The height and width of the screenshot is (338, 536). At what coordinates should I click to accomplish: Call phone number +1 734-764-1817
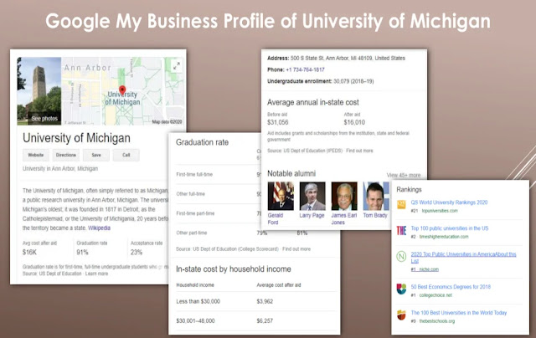coord(305,69)
